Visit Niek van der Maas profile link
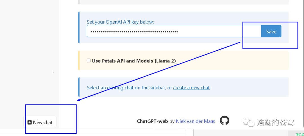The height and width of the screenshot is (136, 304). point(195,121)
